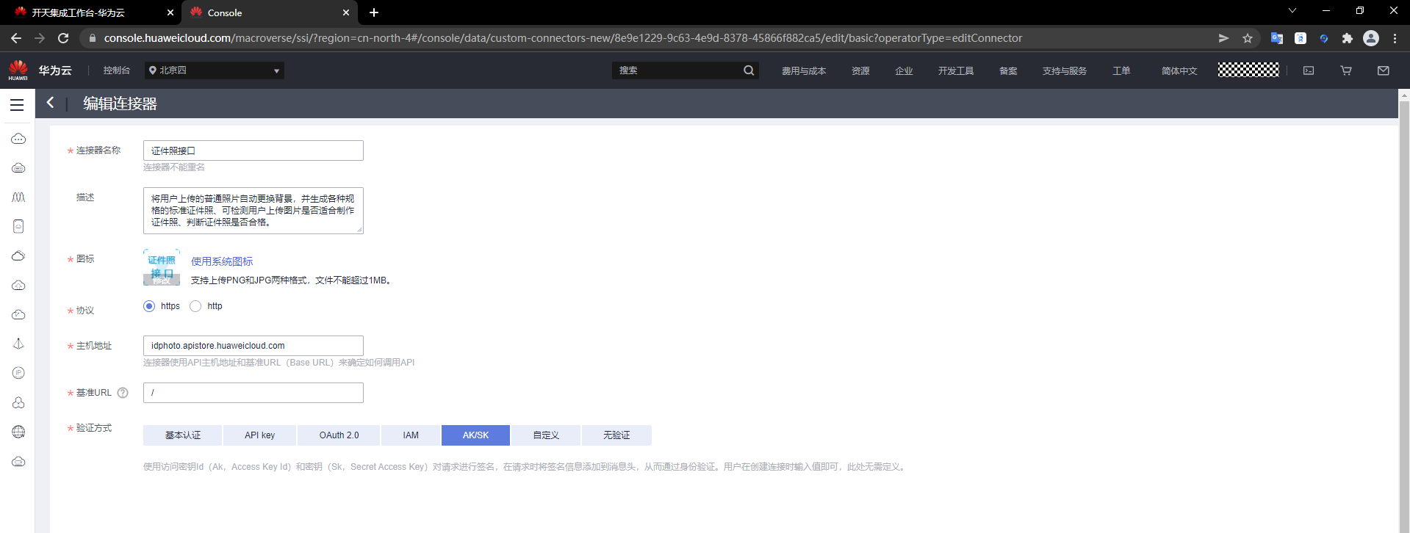Click the 使用系统图标 link
Image resolution: width=1410 pixels, height=533 pixels.
click(222, 261)
